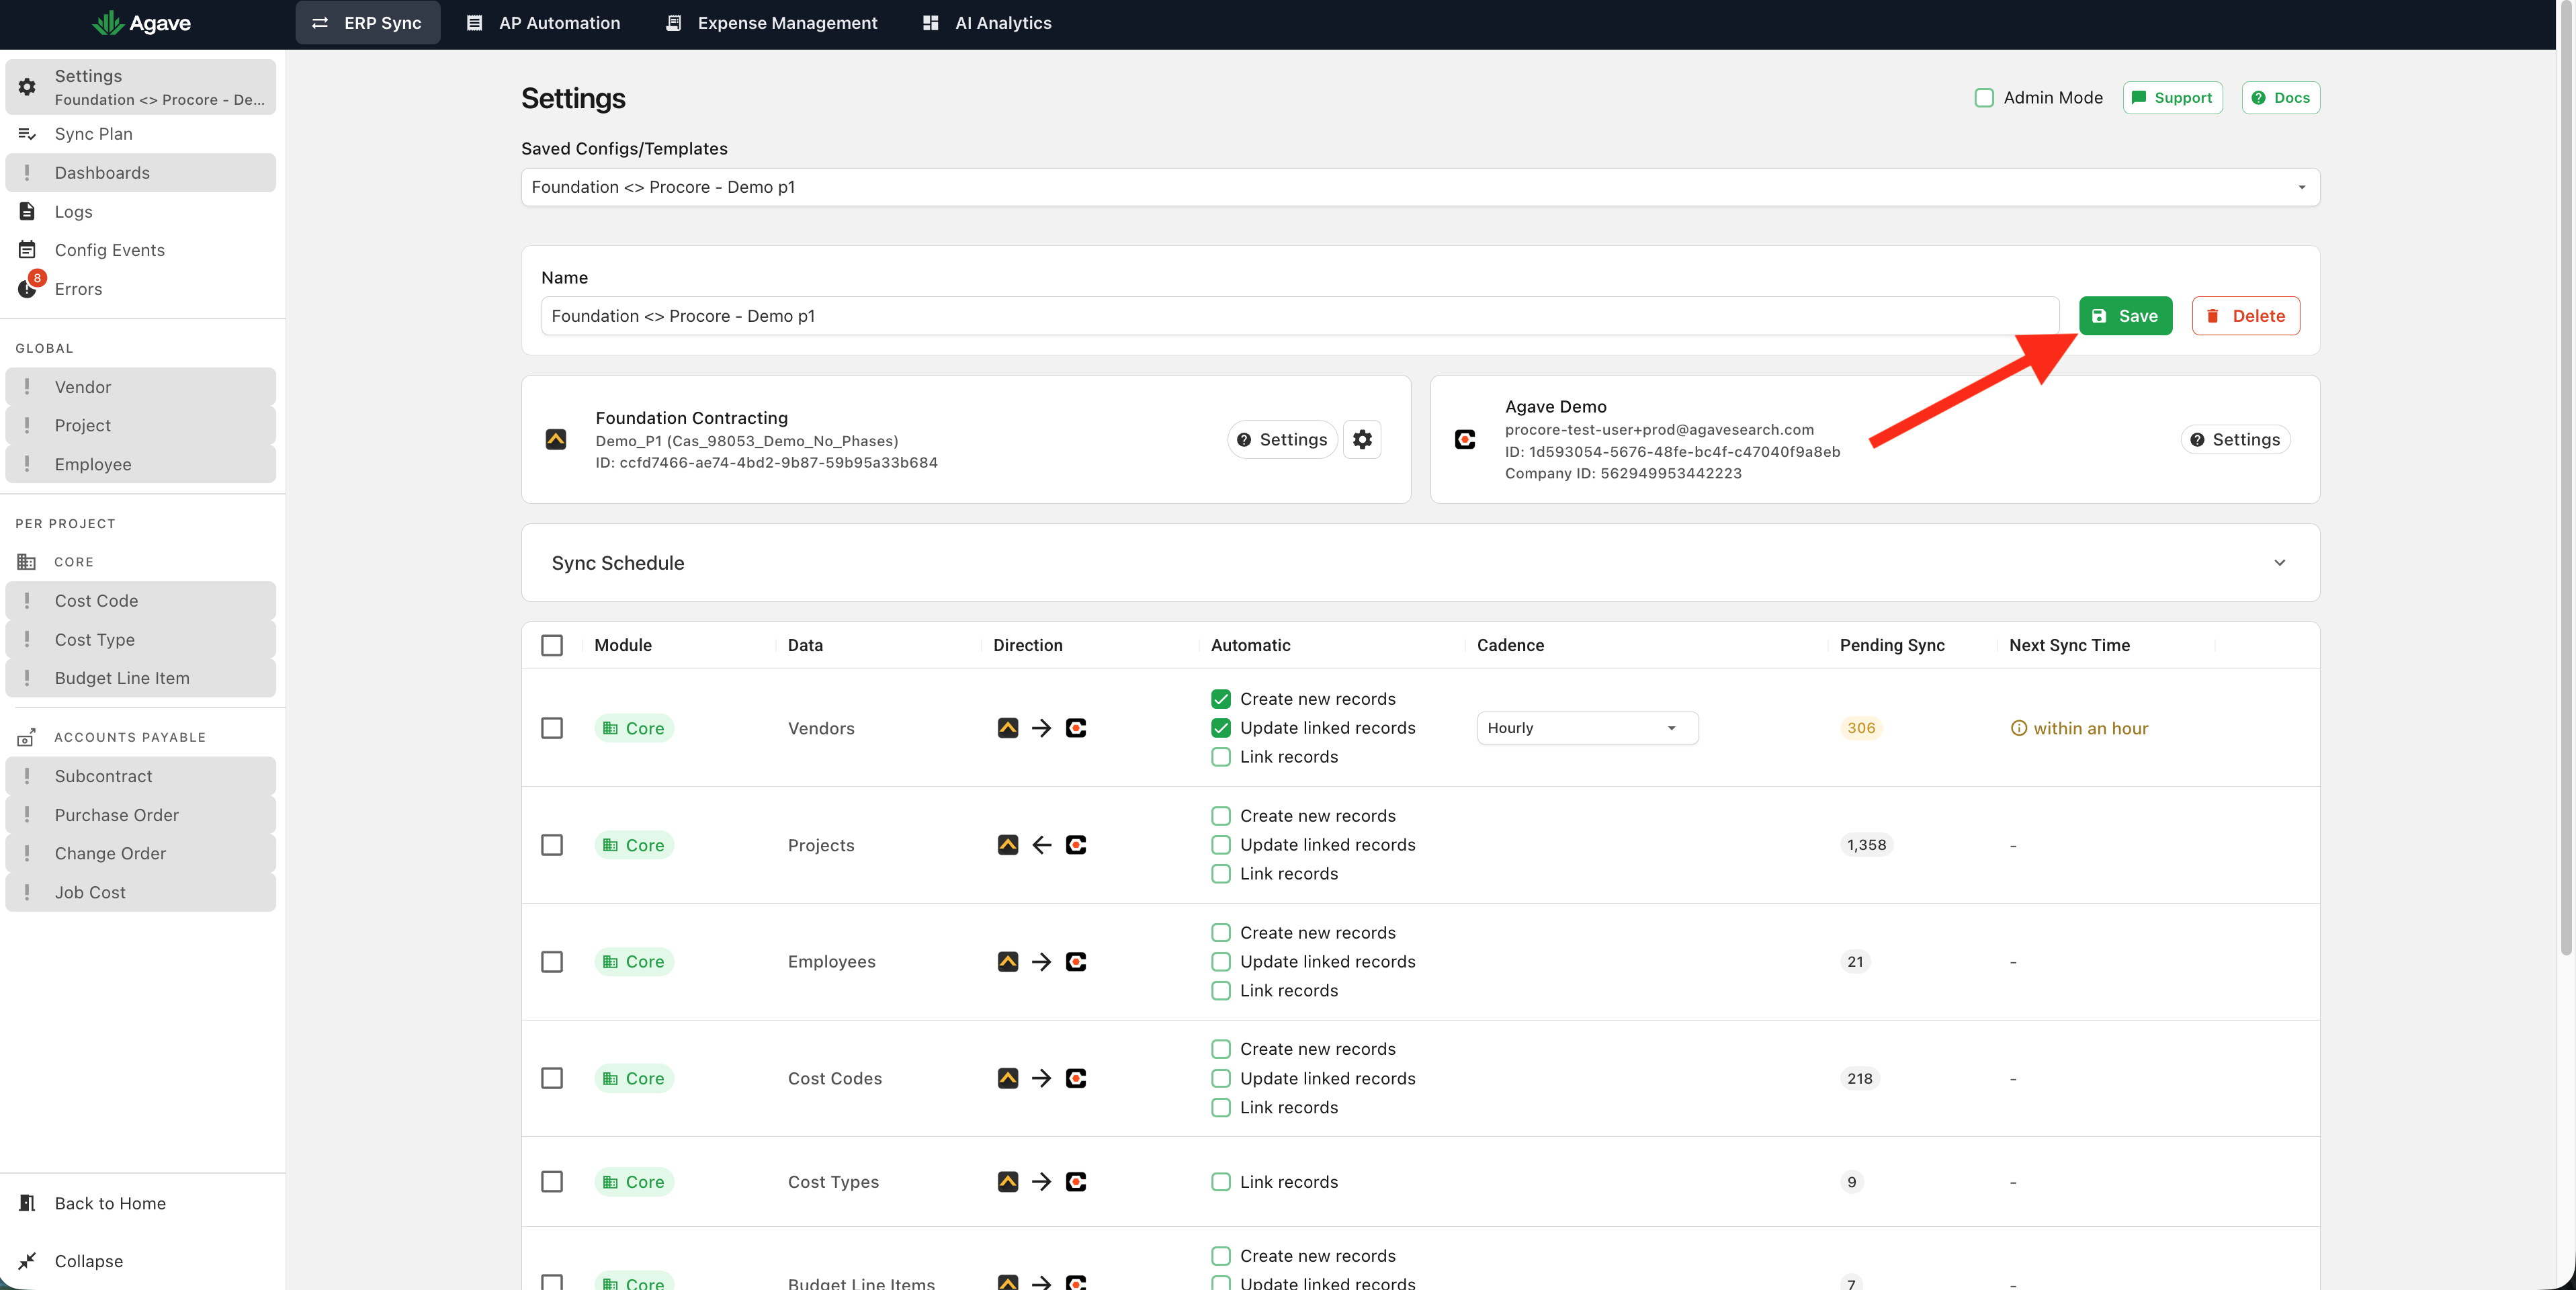This screenshot has width=2576, height=1290.
Task: Collapse the sidebar using Collapse icon
Action: 27,1261
